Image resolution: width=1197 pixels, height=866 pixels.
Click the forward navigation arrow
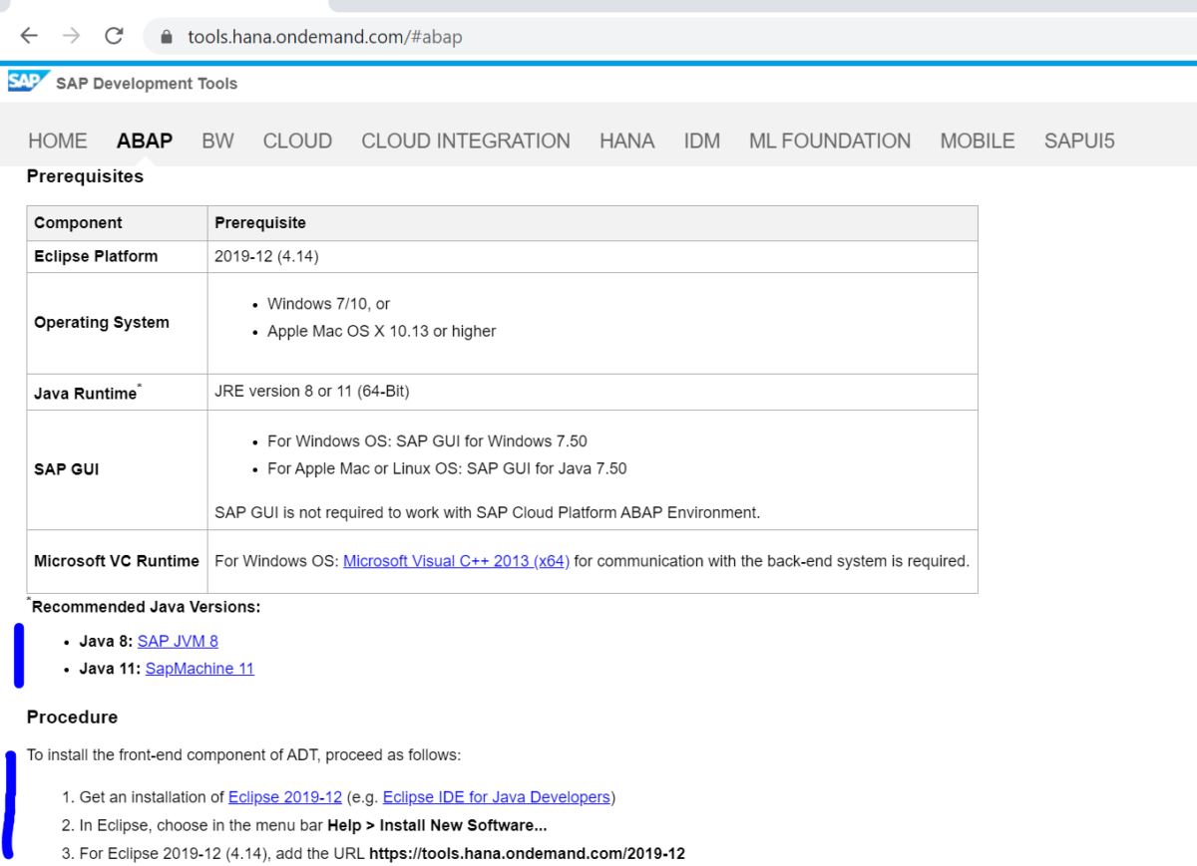[71, 35]
